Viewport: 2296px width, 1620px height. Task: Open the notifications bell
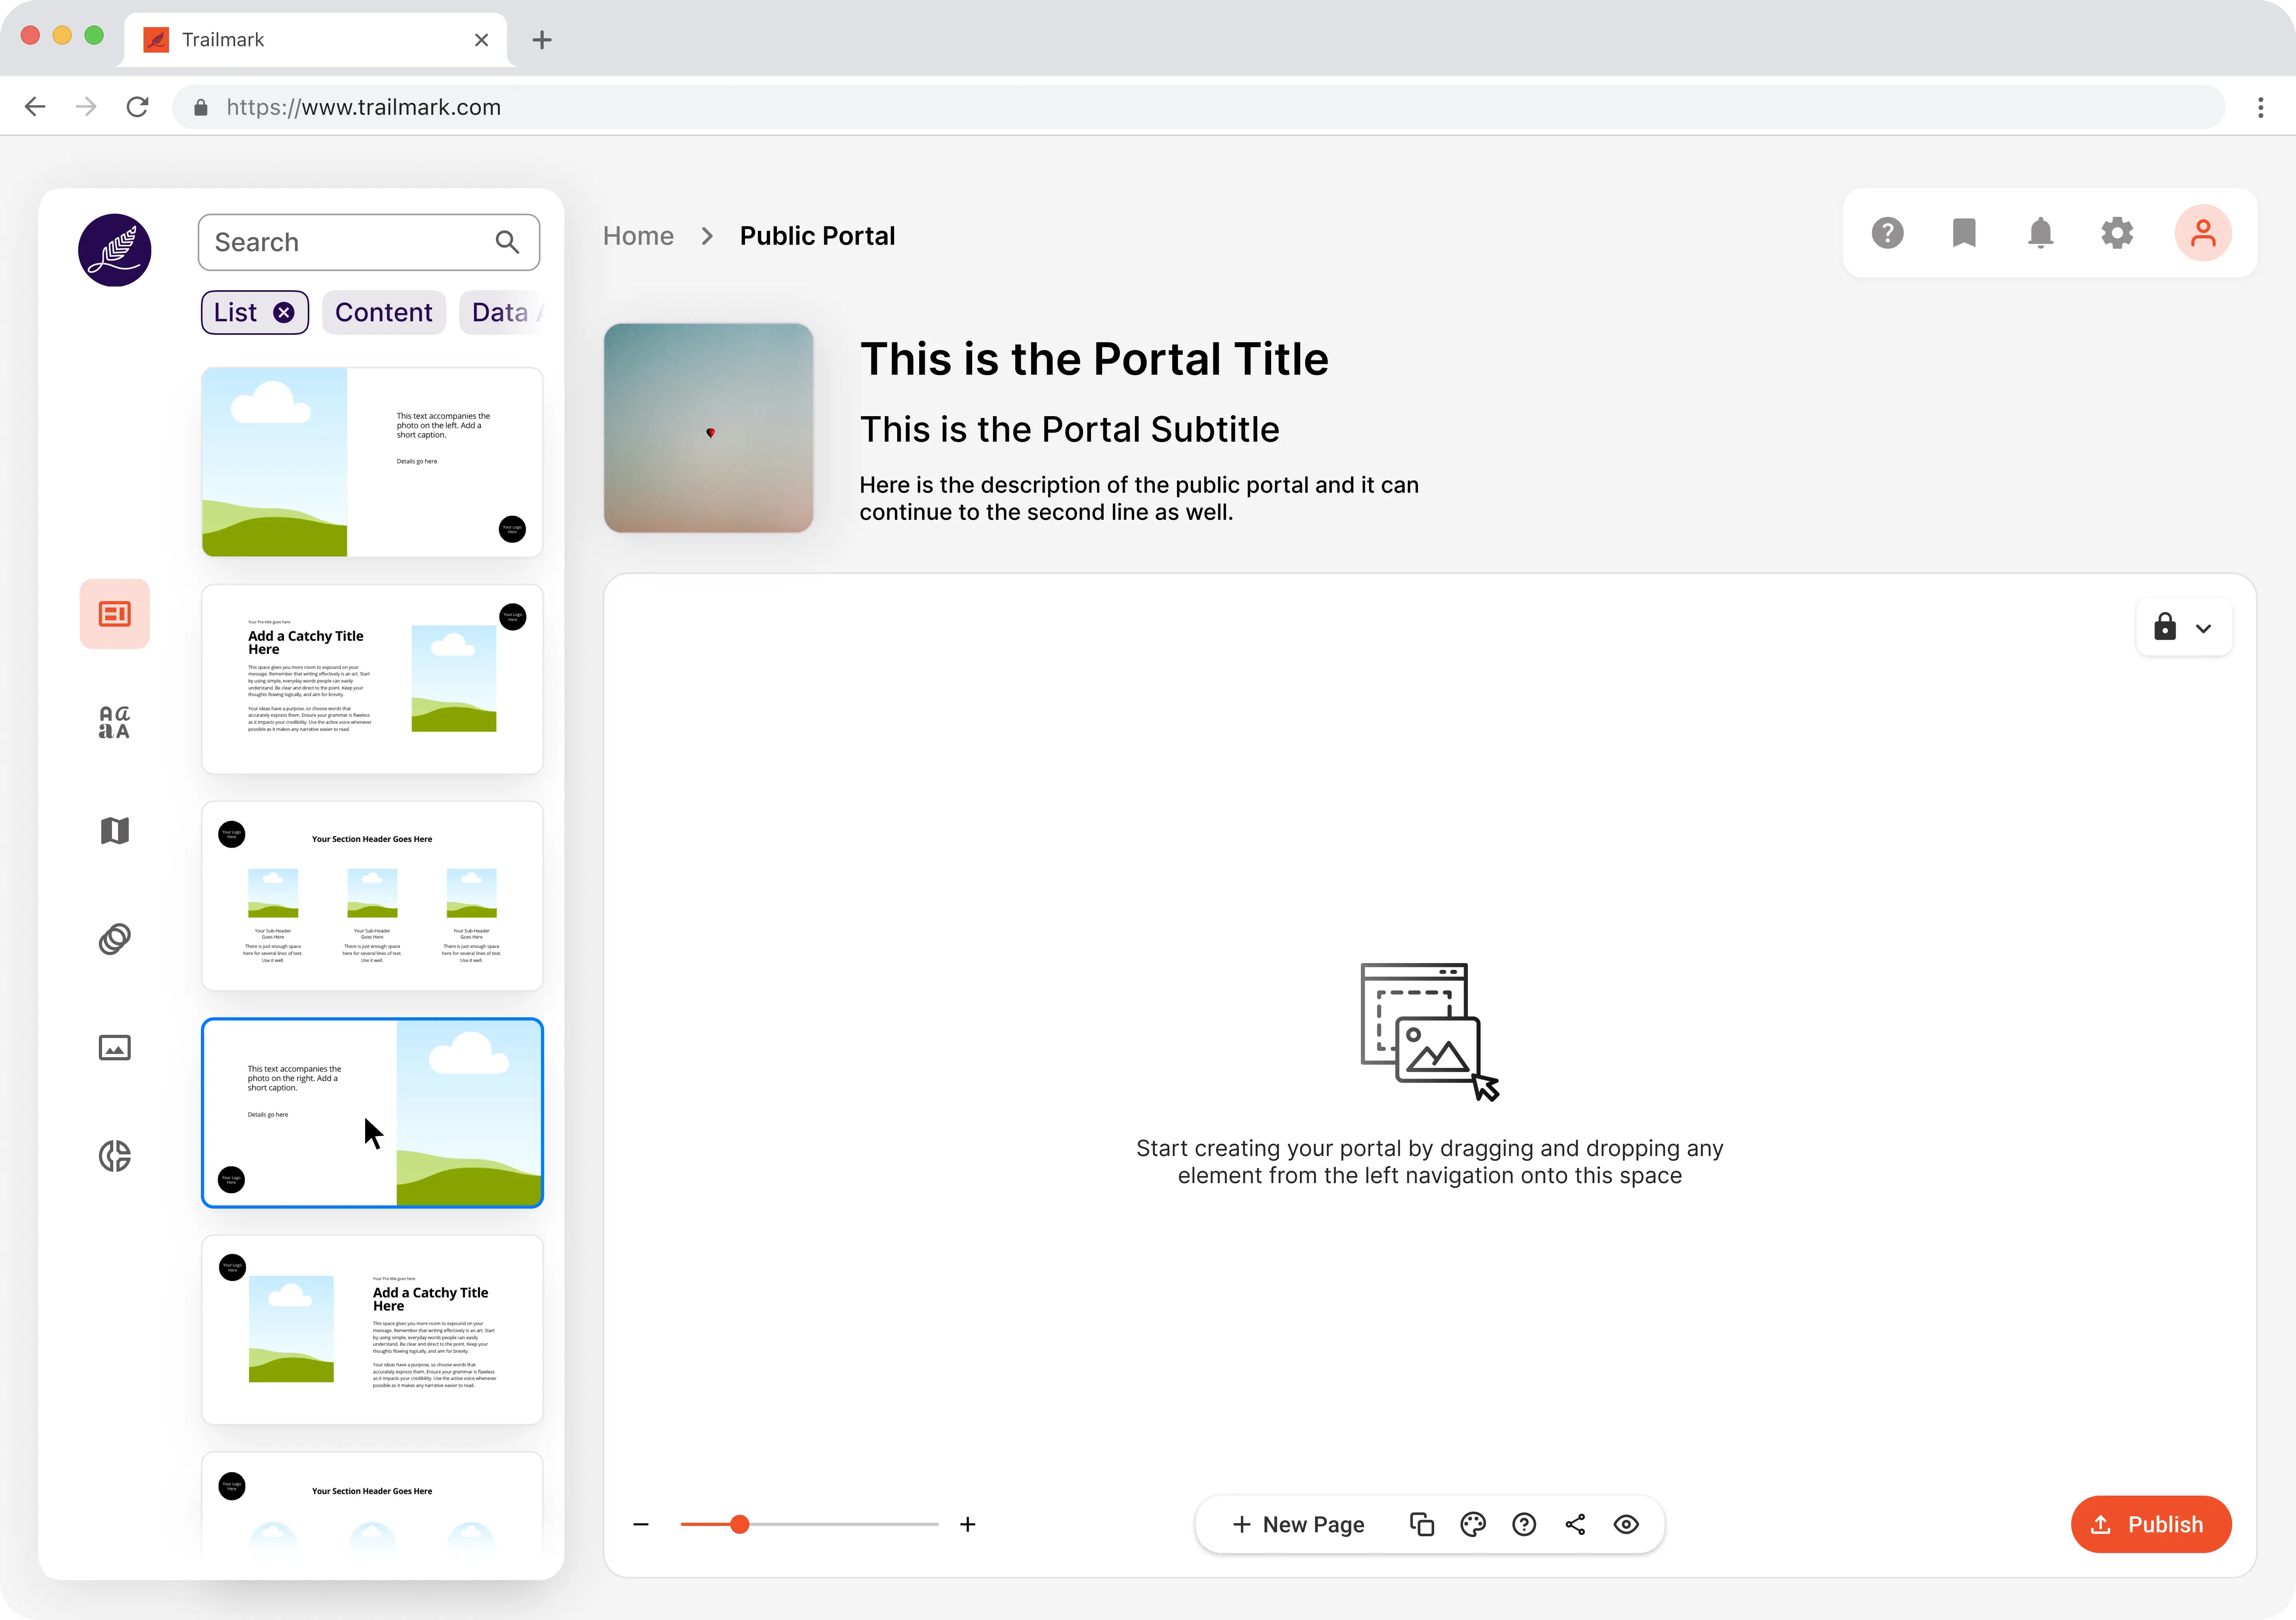coord(2040,233)
